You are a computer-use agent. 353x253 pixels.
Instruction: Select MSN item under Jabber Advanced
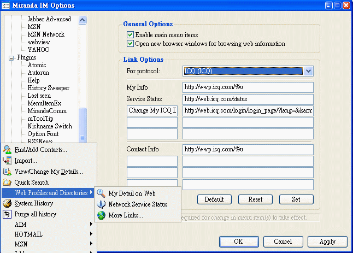(x=34, y=27)
